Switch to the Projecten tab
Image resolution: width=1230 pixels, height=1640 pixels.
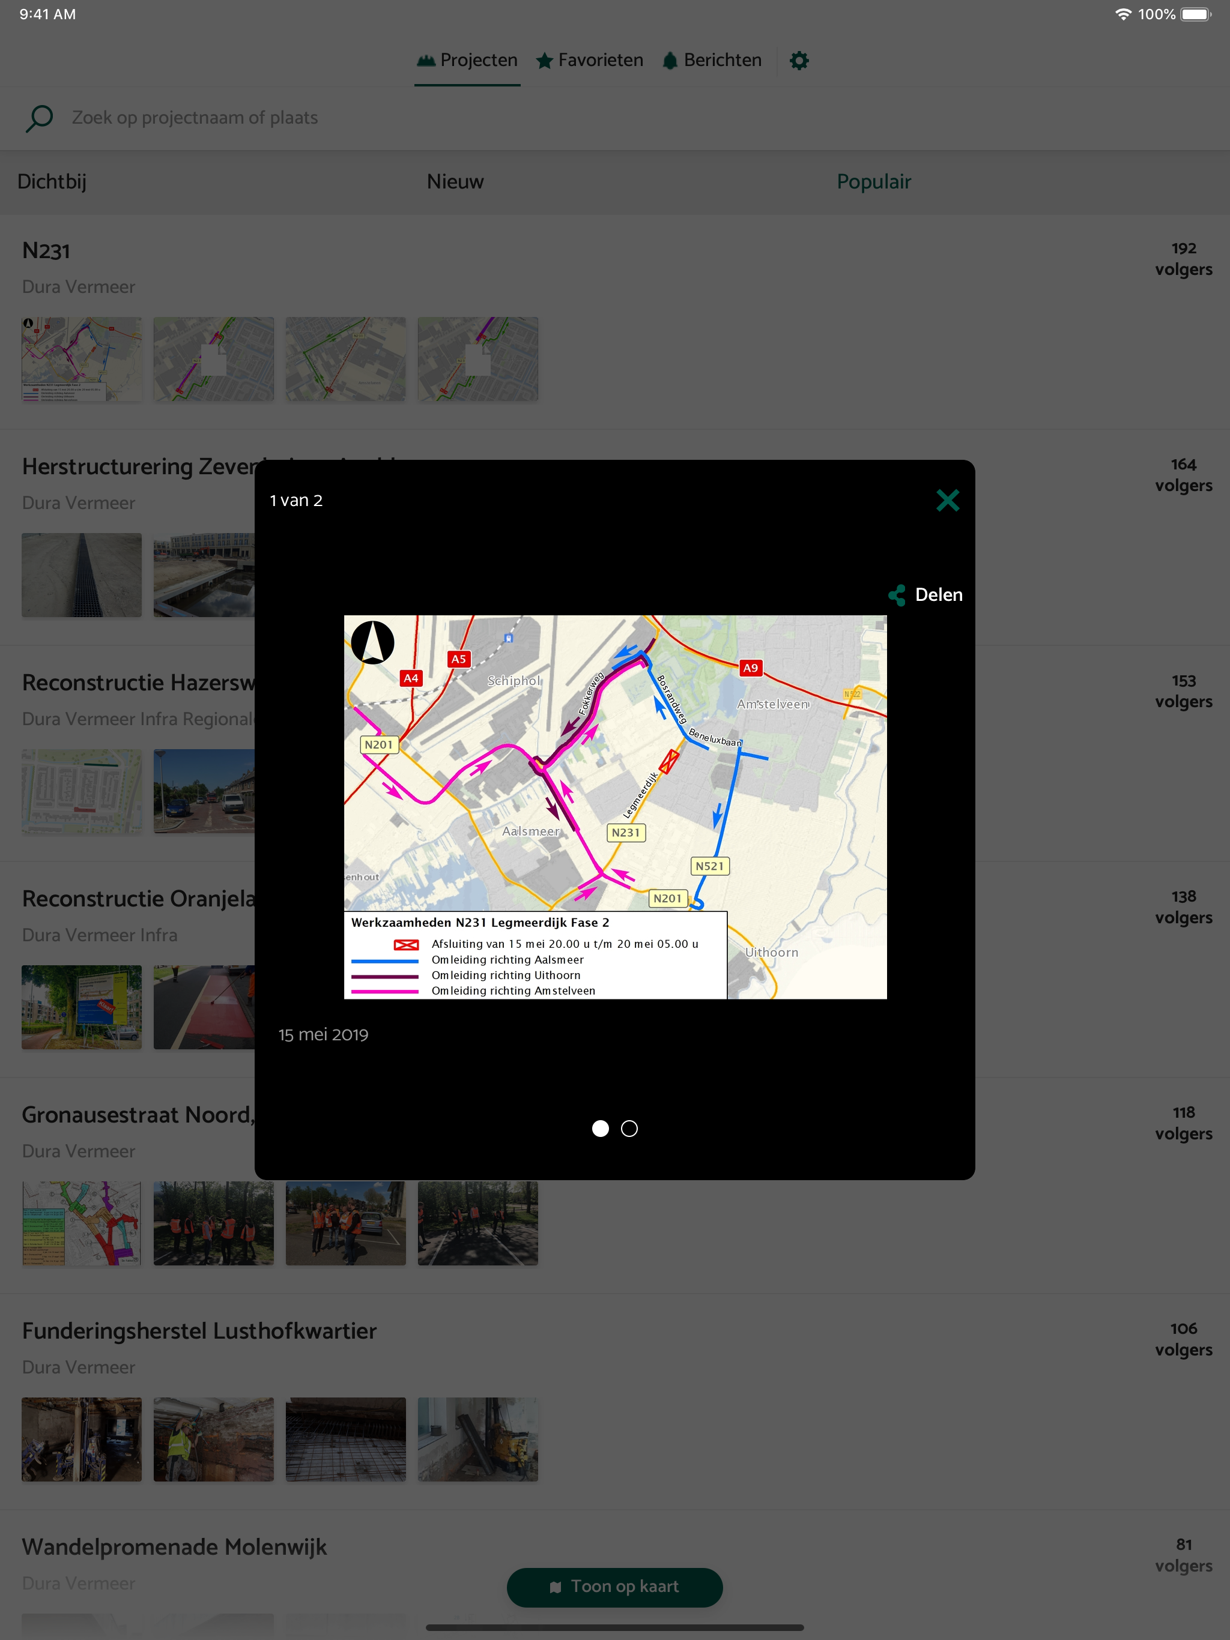pyautogui.click(x=467, y=60)
